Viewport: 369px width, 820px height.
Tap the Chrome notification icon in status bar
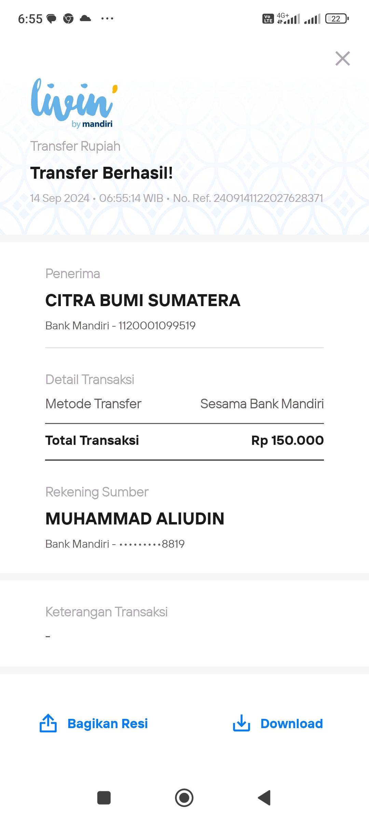pyautogui.click(x=68, y=18)
